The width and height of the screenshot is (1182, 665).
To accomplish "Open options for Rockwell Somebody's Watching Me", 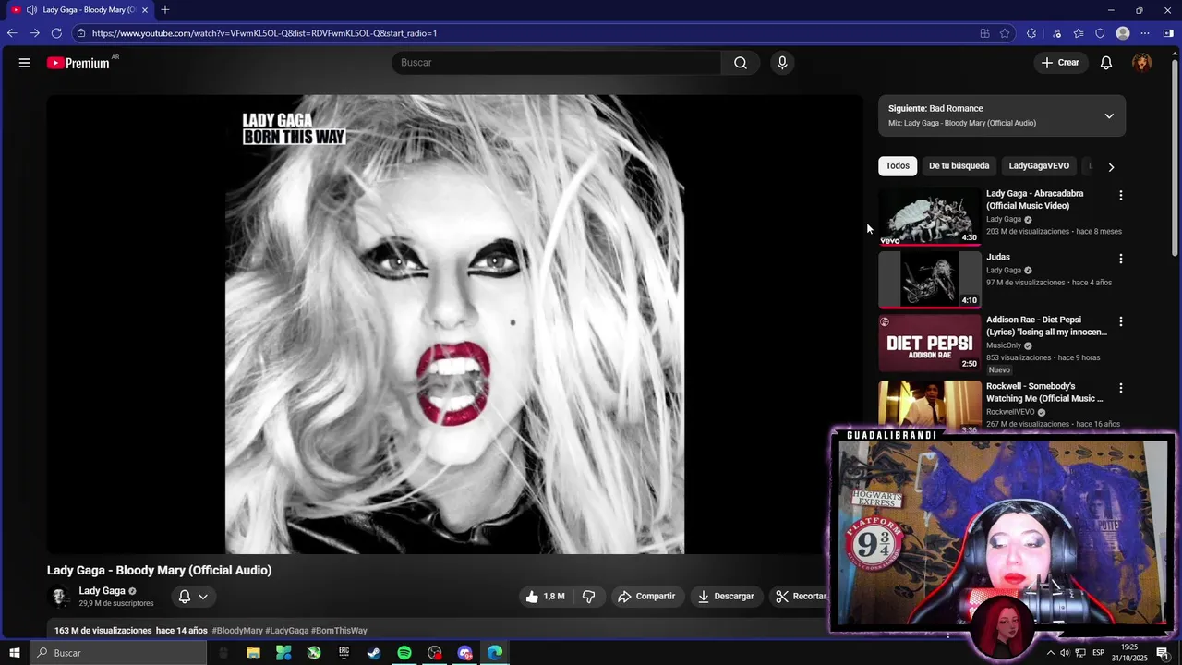I will coord(1121,389).
